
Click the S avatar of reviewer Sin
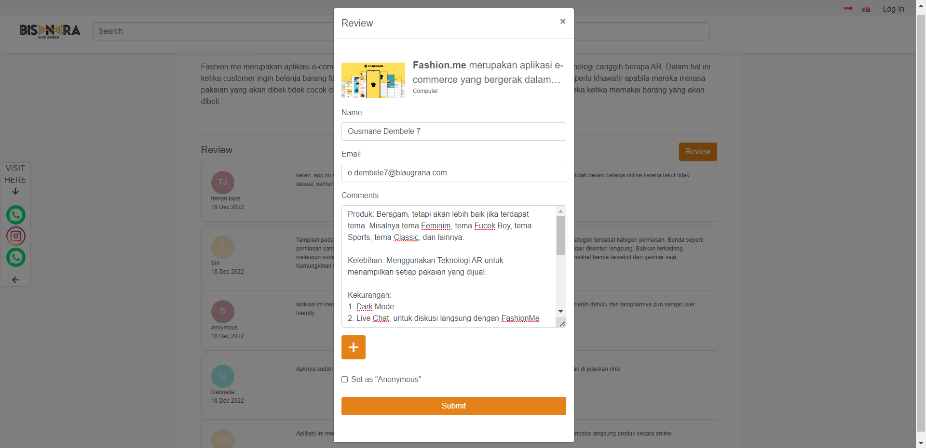(x=223, y=247)
